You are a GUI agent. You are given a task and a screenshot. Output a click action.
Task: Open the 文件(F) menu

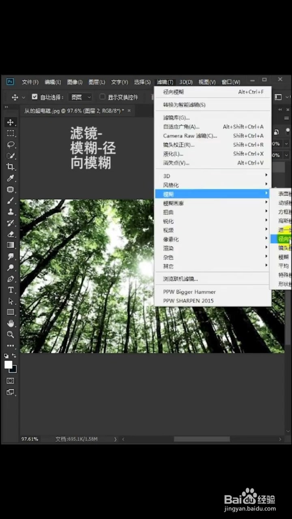pyautogui.click(x=30, y=82)
